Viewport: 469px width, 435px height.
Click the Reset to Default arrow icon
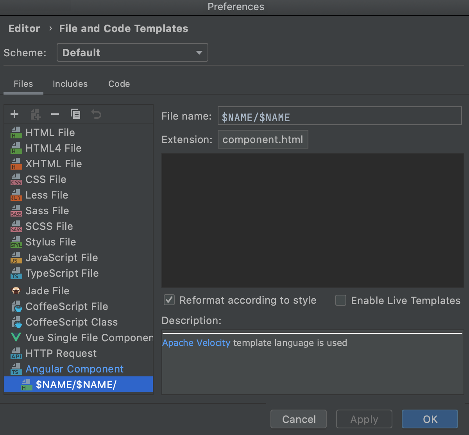(96, 114)
